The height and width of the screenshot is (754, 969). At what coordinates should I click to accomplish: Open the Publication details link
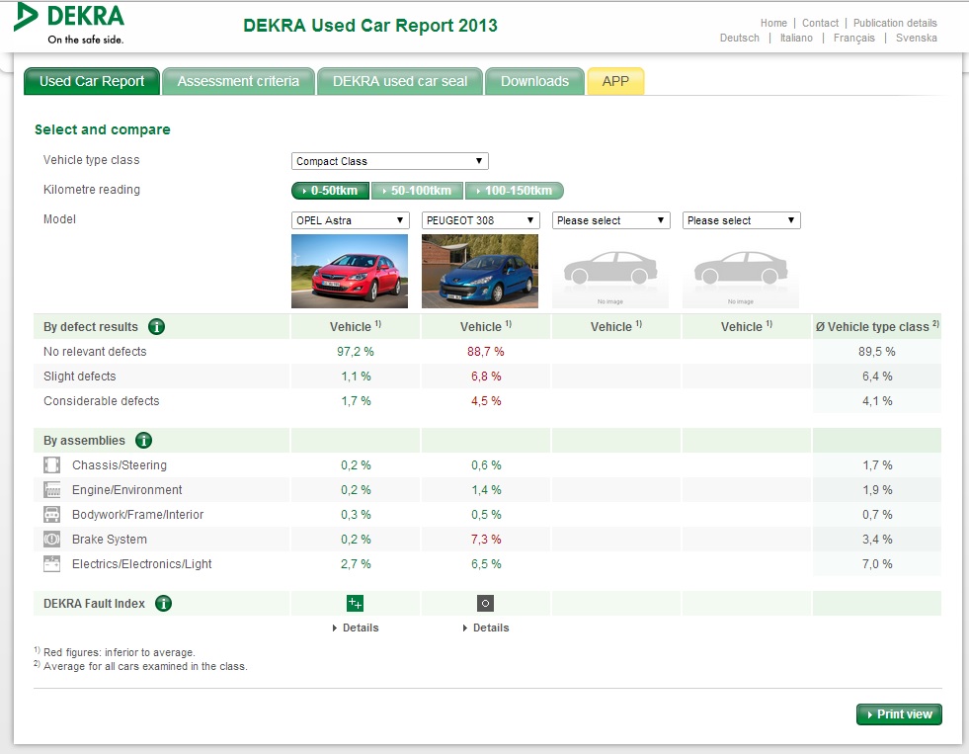click(895, 23)
